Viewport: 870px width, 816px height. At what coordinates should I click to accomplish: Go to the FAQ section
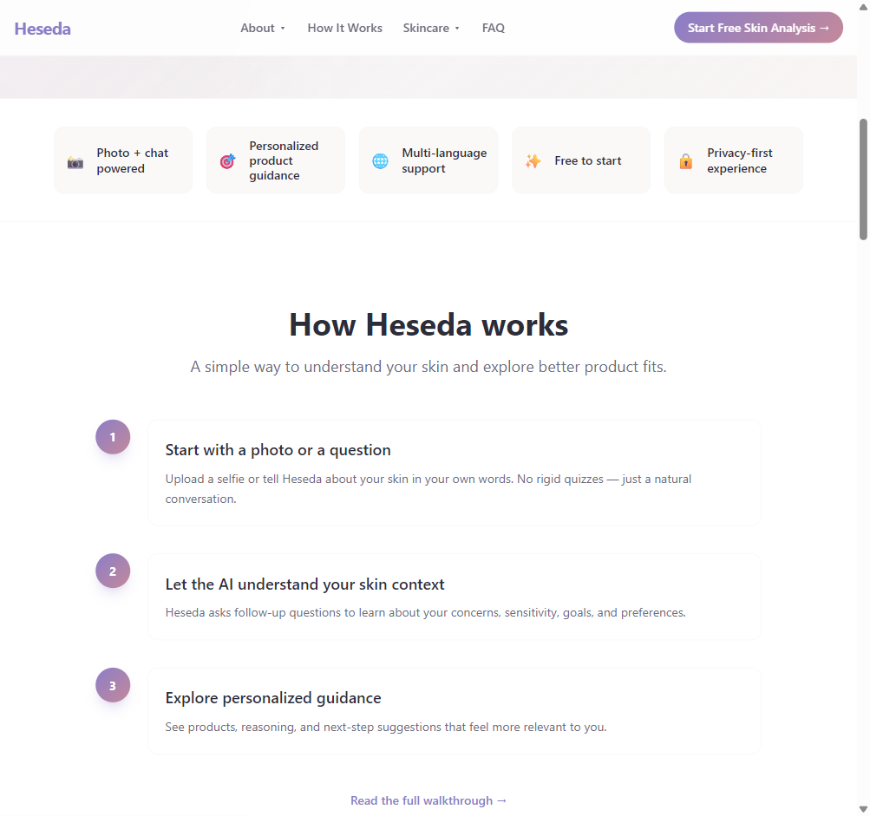coord(493,28)
